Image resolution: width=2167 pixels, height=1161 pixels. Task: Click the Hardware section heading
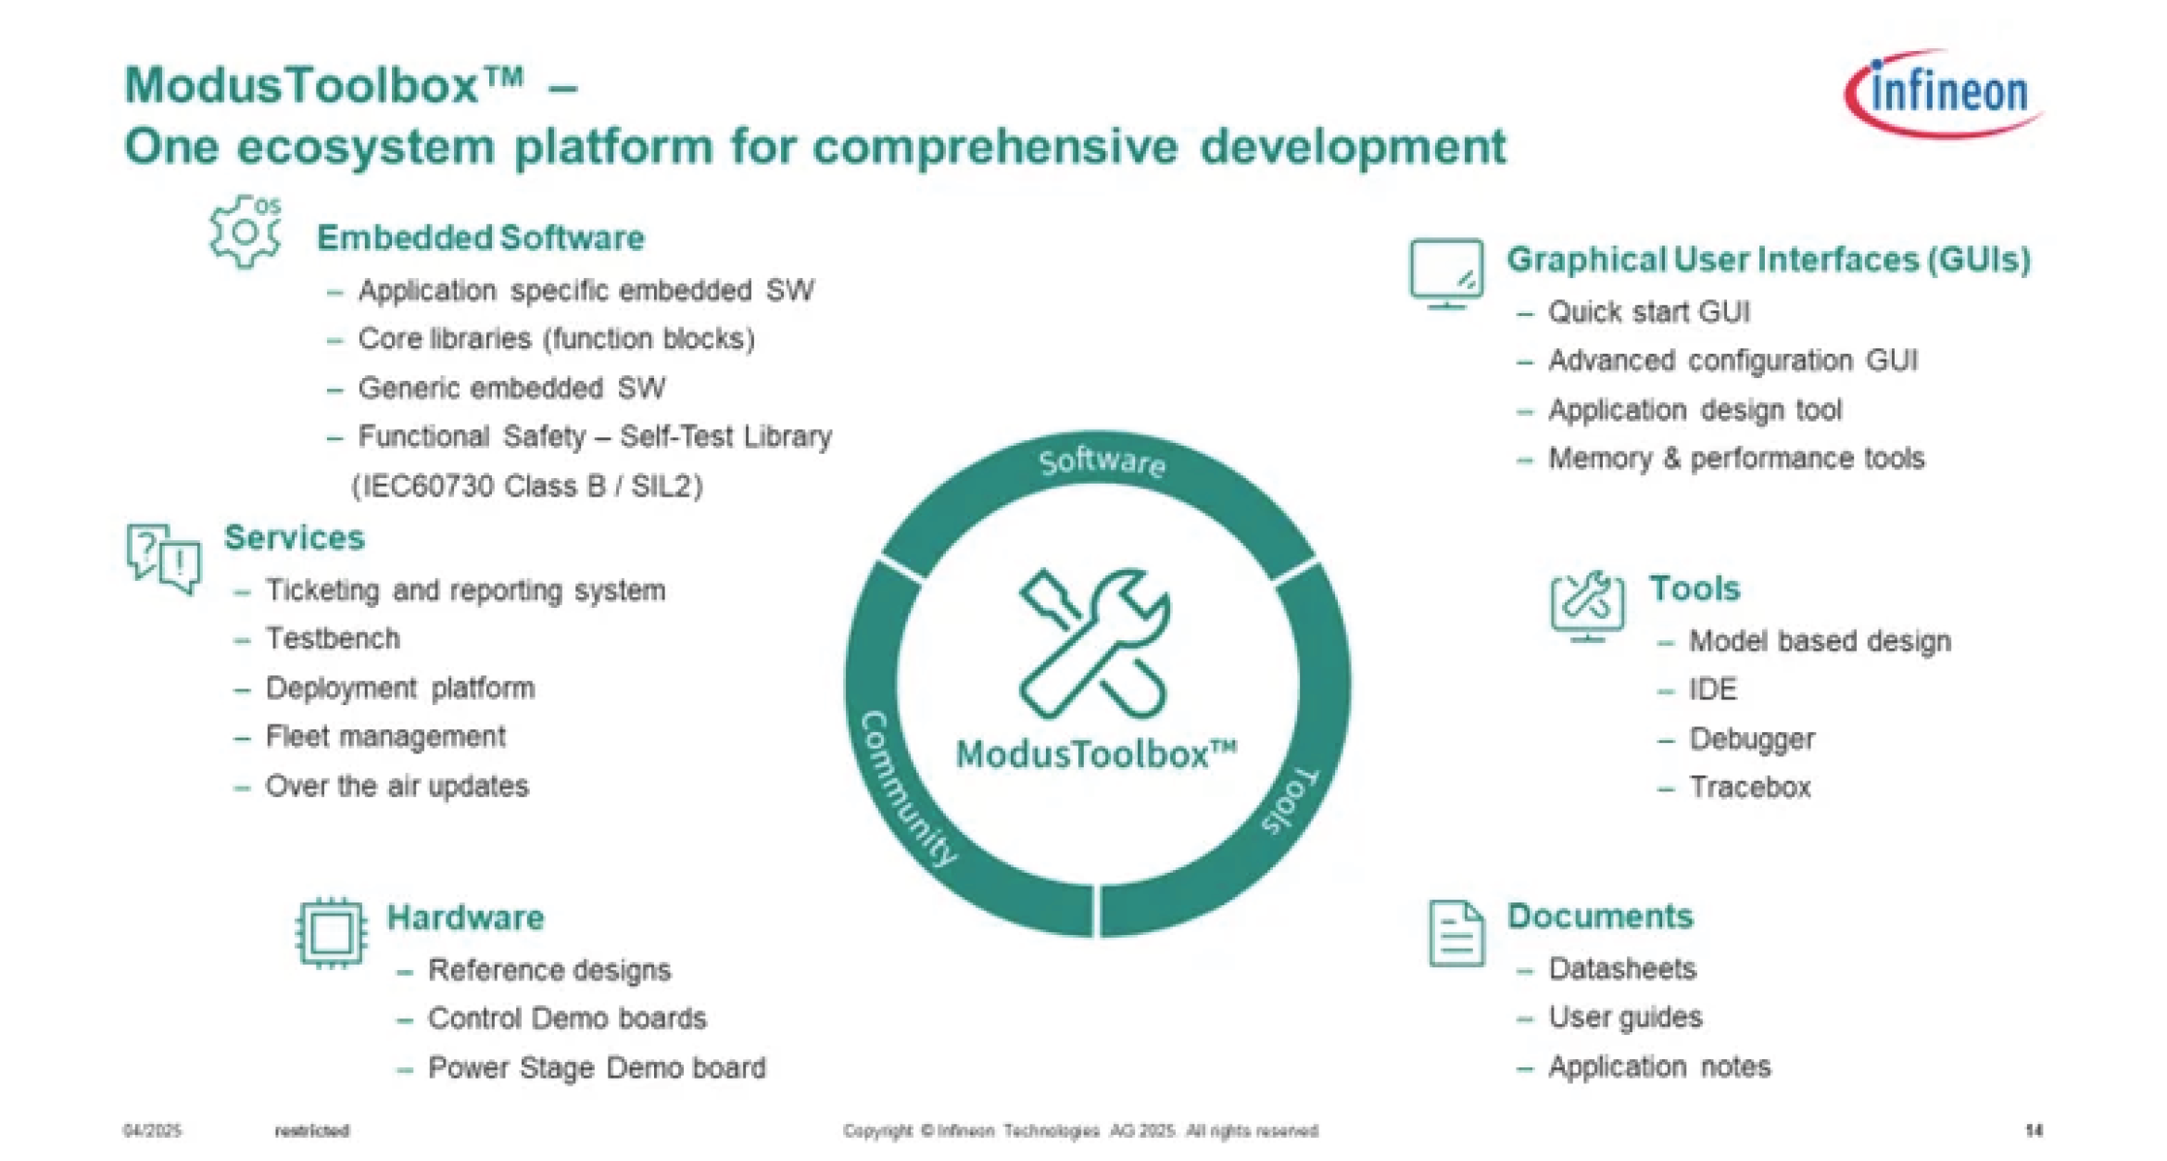465,917
